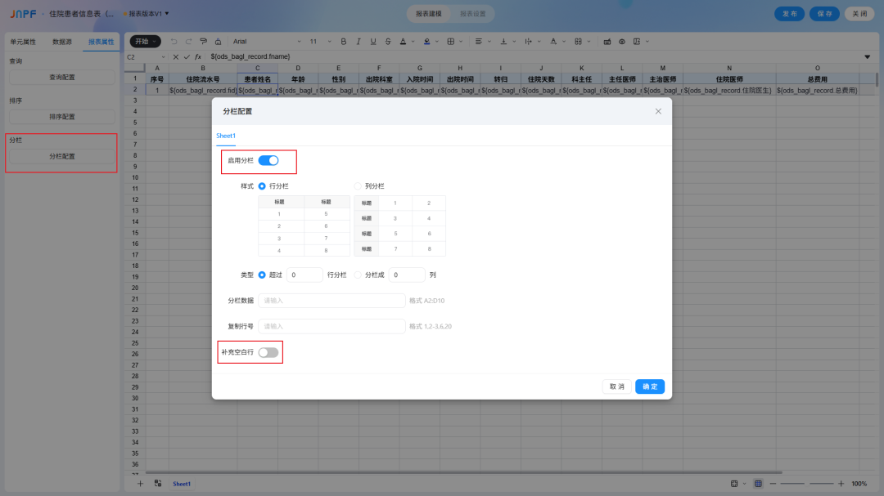Click the vertical align icon
The width and height of the screenshot is (884, 496).
(503, 42)
